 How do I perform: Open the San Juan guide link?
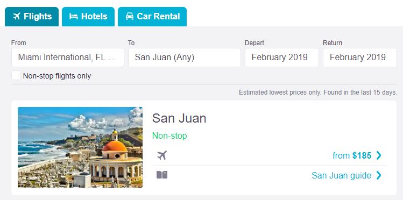tap(341, 176)
